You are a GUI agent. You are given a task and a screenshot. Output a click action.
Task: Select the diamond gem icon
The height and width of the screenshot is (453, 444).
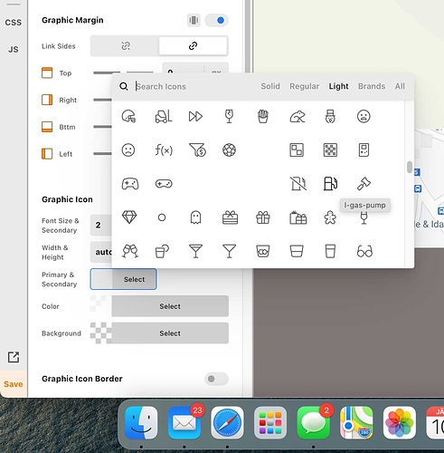[x=129, y=217]
